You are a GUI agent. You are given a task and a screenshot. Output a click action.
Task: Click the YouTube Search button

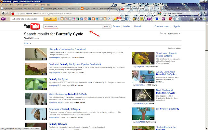pyautogui.click(x=107, y=26)
